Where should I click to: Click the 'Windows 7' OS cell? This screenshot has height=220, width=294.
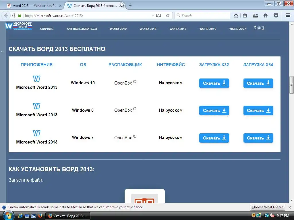(x=83, y=137)
